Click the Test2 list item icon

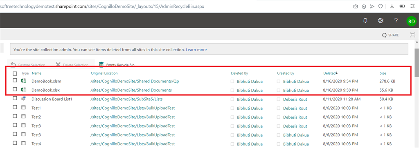pos(23,117)
